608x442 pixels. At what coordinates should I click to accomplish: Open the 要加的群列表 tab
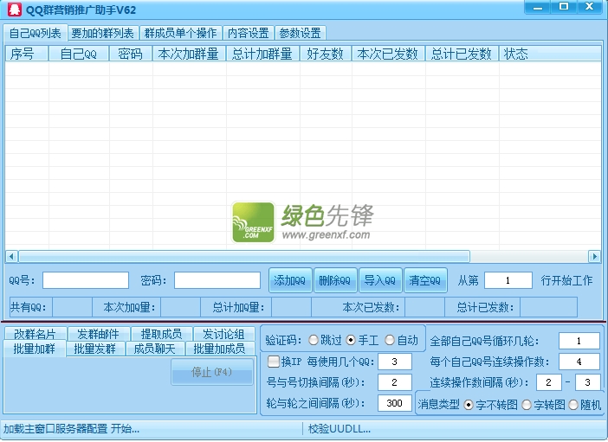(103, 34)
